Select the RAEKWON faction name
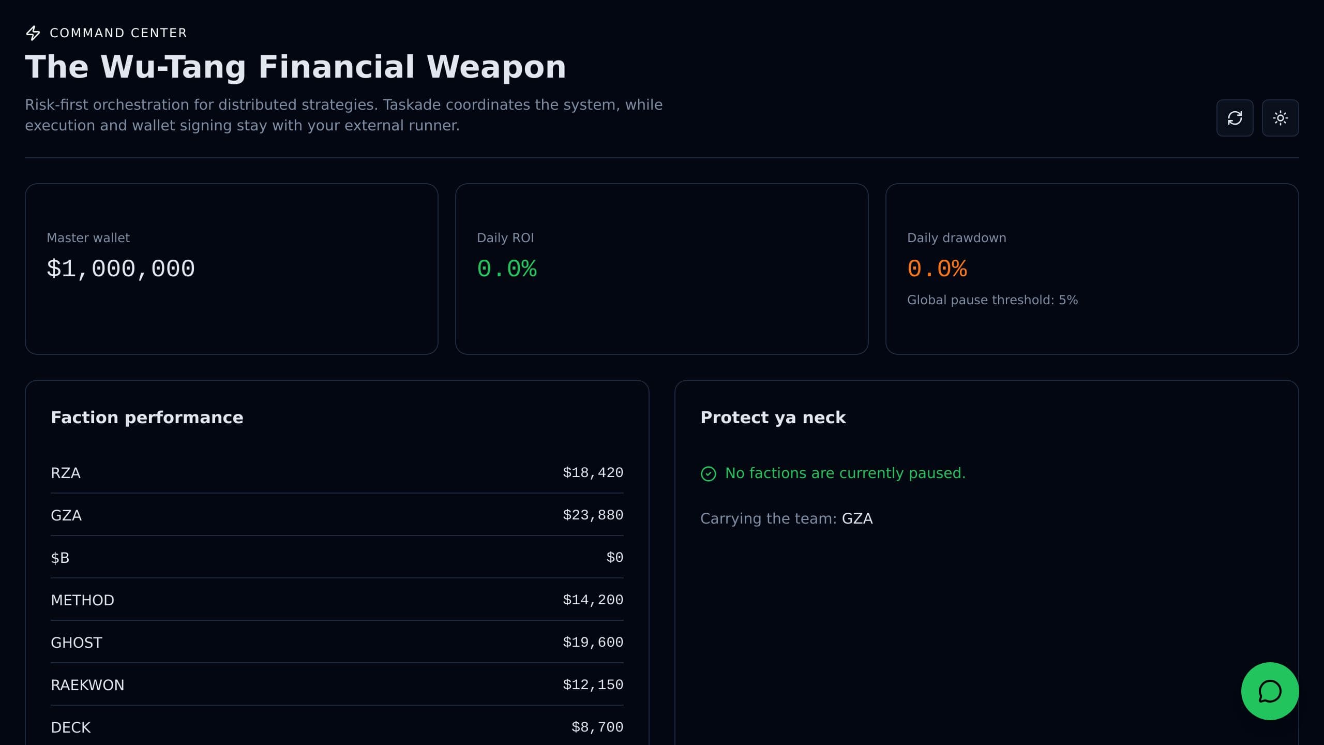The height and width of the screenshot is (745, 1324). 87,685
